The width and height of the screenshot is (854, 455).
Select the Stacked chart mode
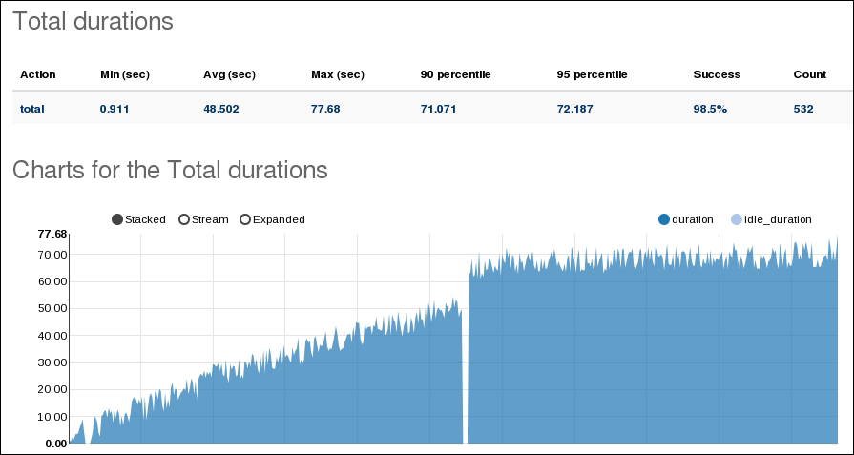click(117, 219)
